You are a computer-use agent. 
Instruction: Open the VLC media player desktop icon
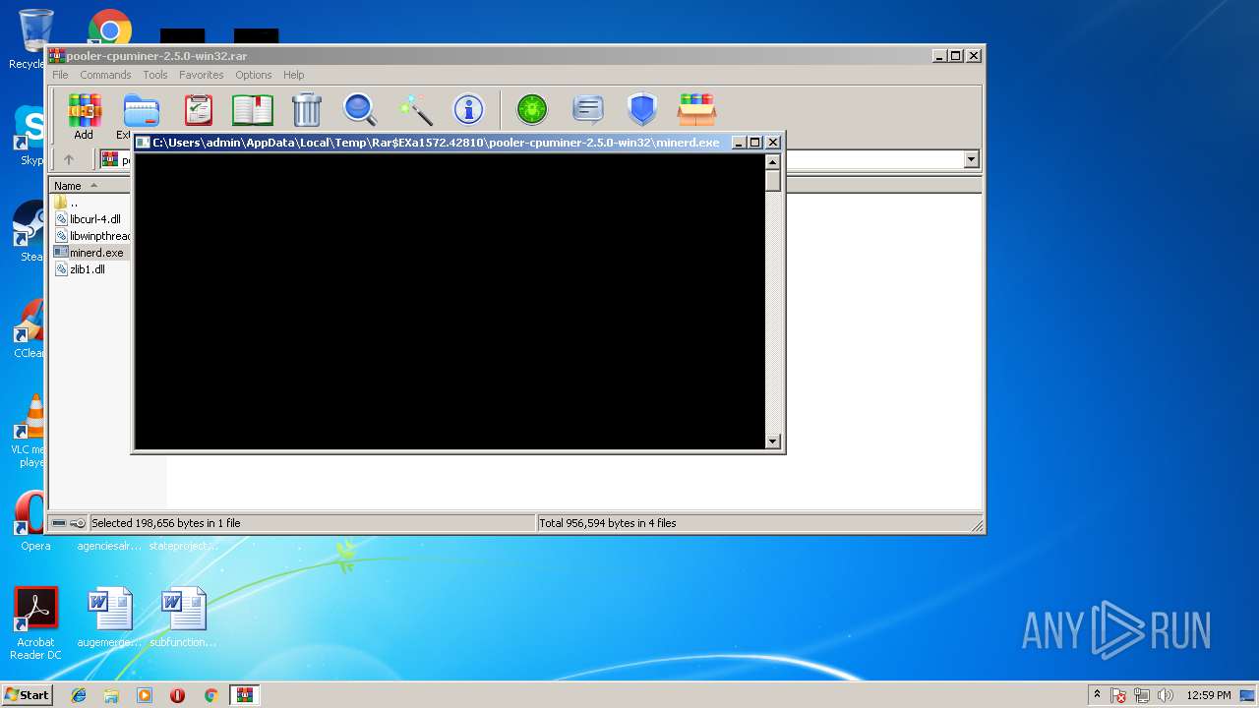coord(31,431)
